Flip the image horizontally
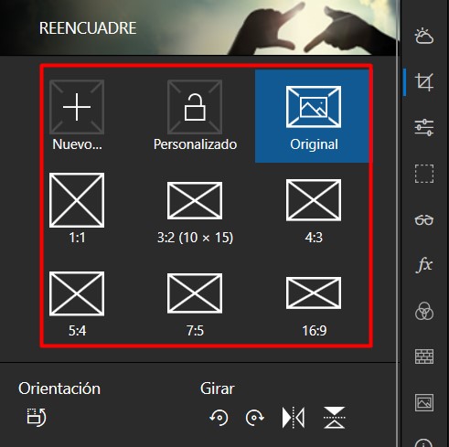The image size is (449, 447). pos(294,418)
